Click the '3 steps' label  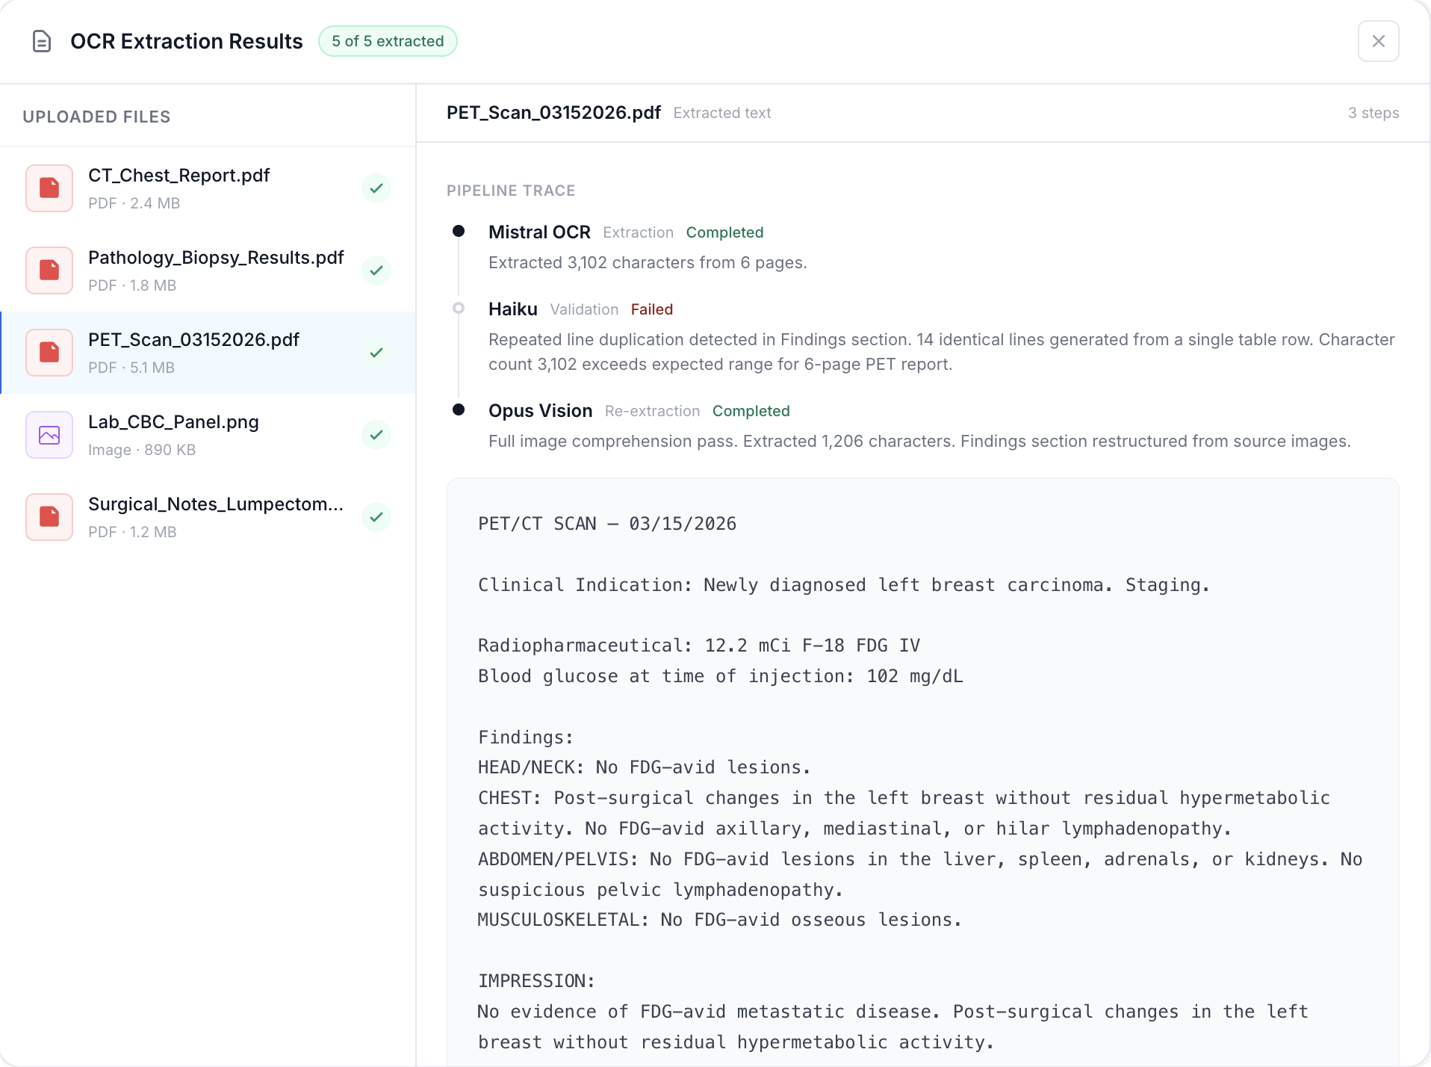click(x=1373, y=113)
